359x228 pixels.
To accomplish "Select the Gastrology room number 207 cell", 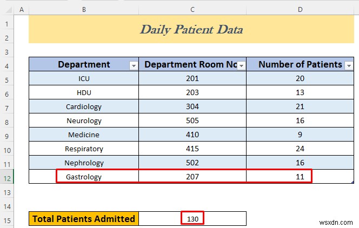I will tap(192, 177).
